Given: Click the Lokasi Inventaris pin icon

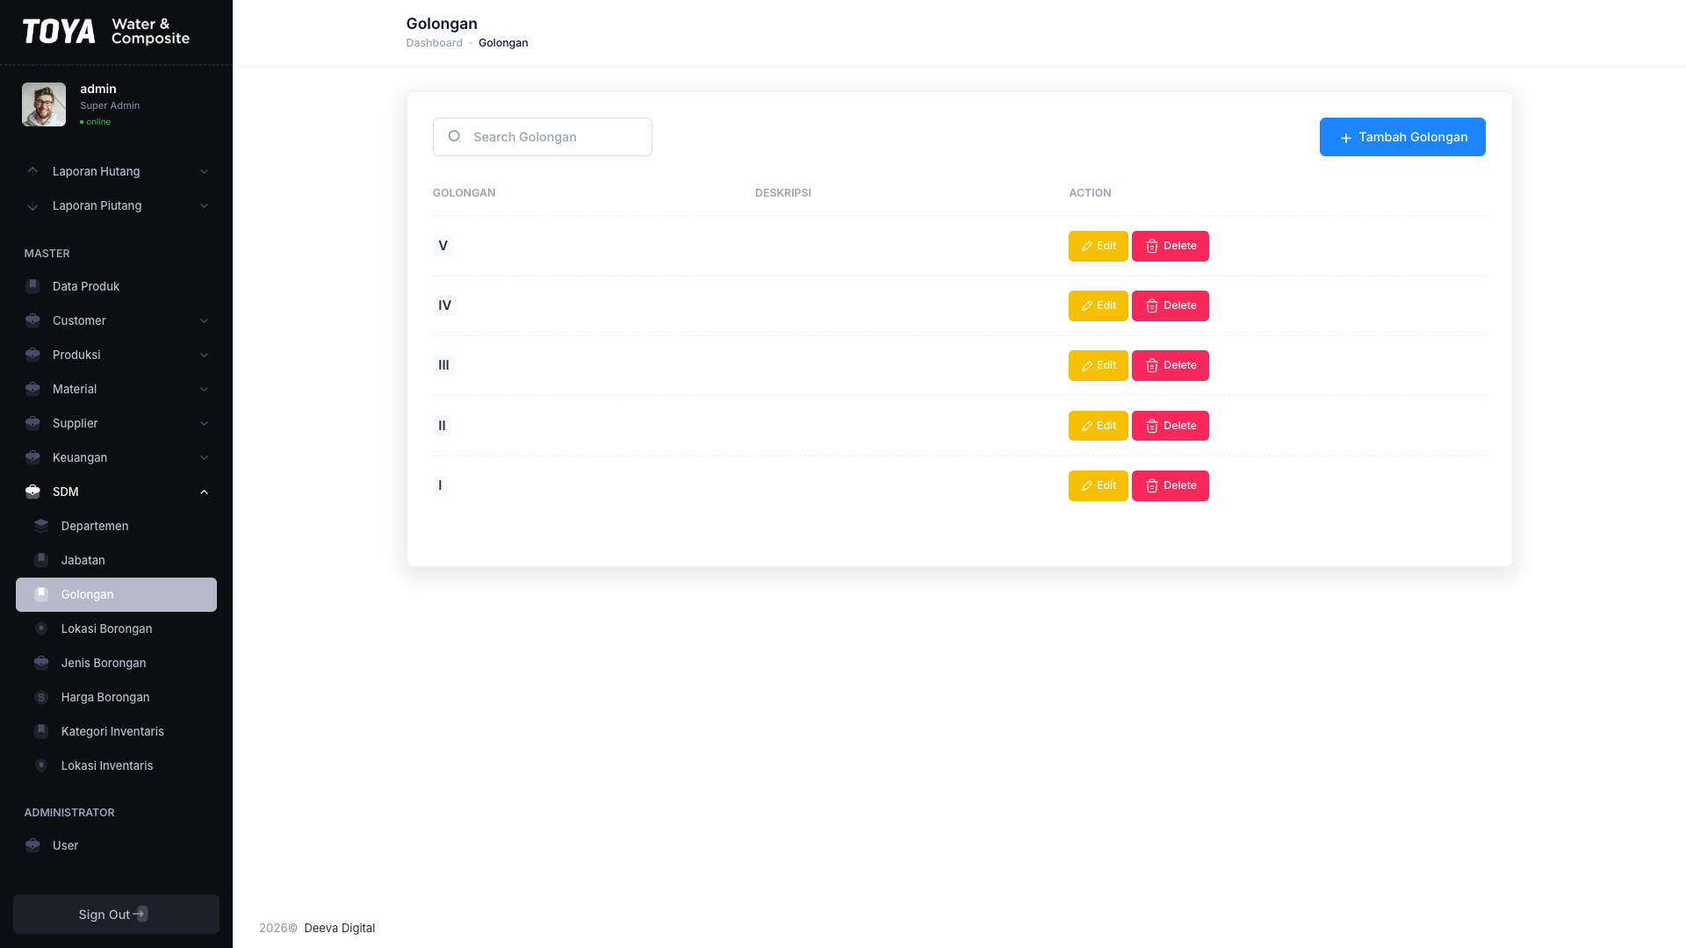Looking at the screenshot, I should (x=41, y=765).
